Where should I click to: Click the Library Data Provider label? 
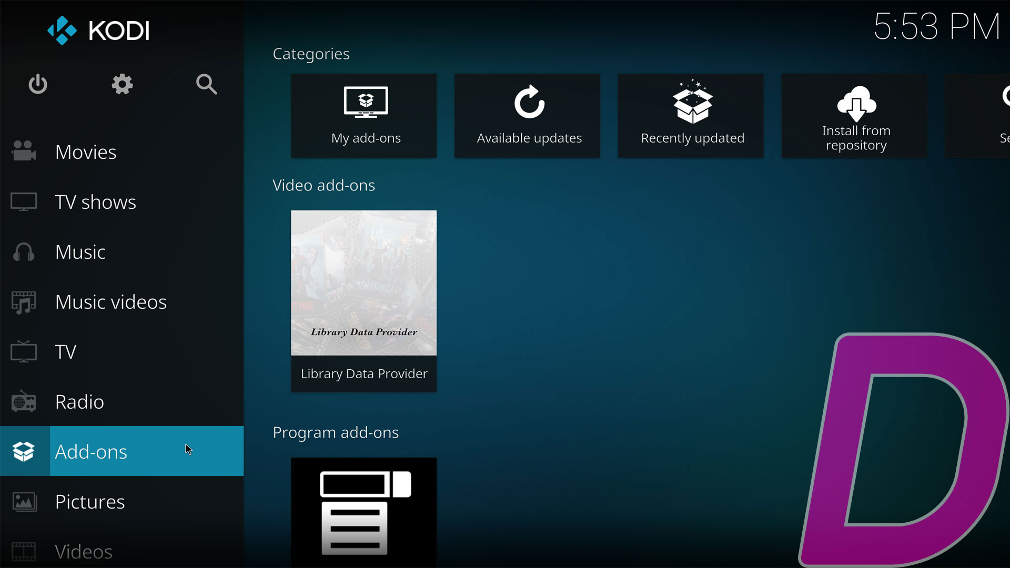364,374
